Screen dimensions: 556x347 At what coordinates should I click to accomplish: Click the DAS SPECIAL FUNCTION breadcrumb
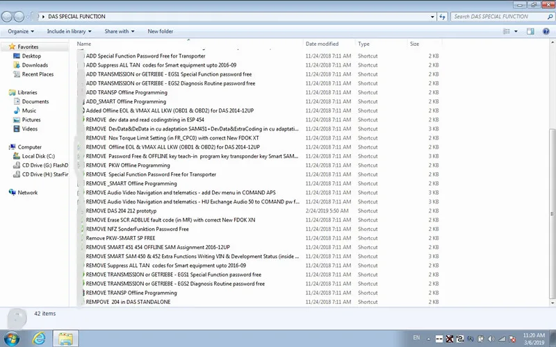tap(76, 17)
